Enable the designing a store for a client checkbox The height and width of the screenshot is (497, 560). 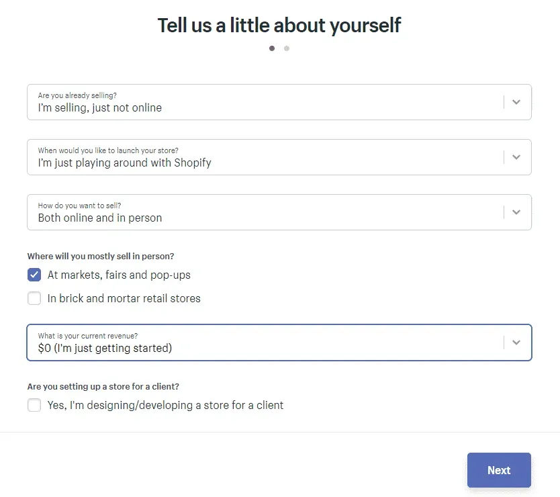pos(34,404)
